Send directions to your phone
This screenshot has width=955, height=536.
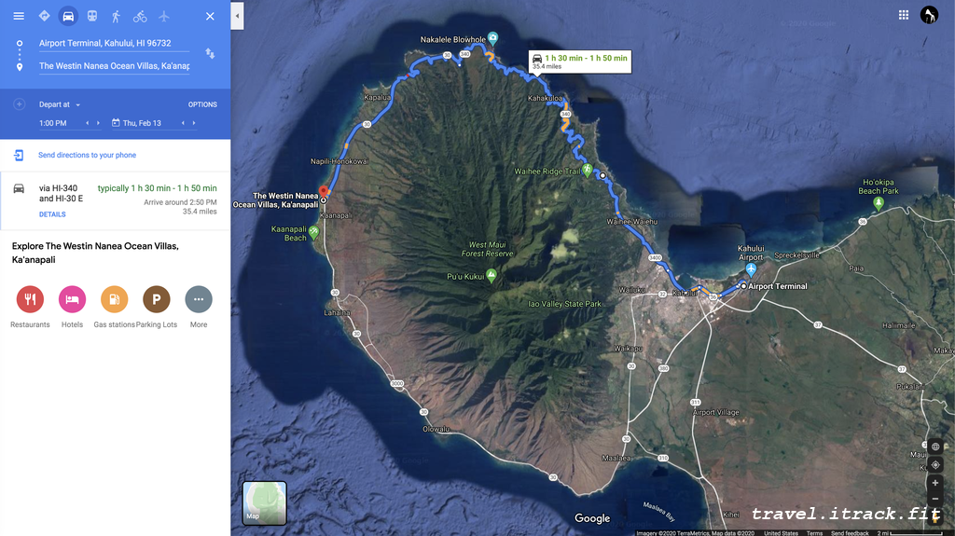87,156
